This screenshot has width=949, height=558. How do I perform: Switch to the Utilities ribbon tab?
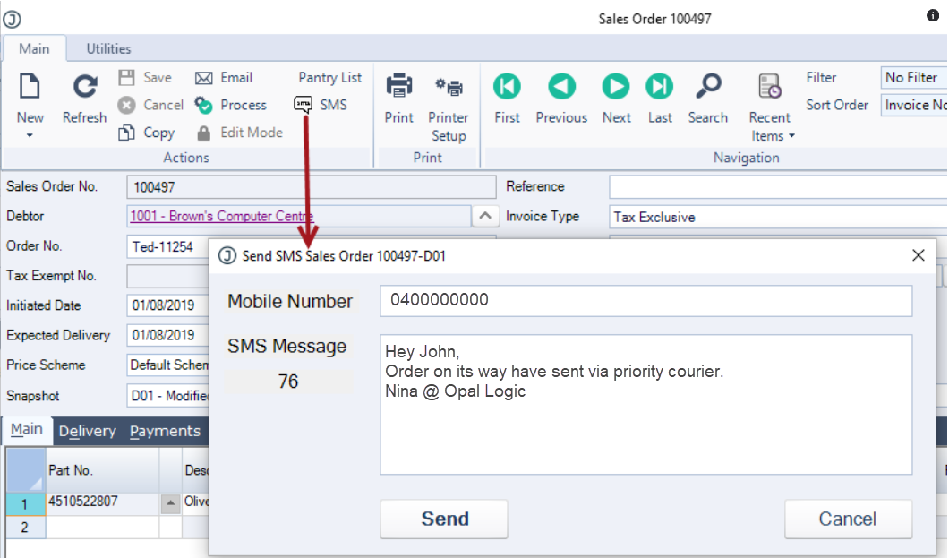pos(108,48)
